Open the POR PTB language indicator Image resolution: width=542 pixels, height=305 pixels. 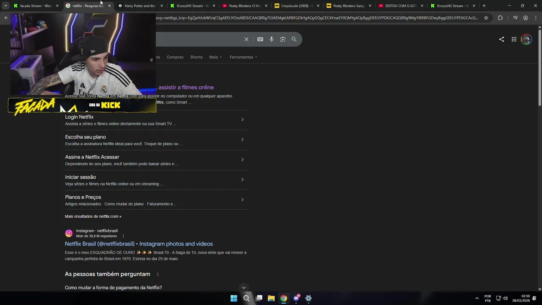(x=488, y=298)
